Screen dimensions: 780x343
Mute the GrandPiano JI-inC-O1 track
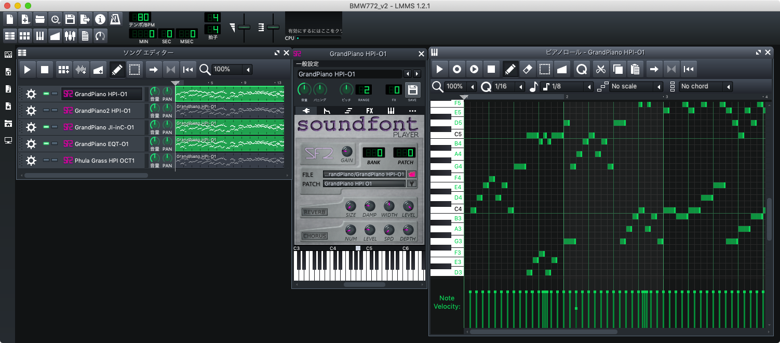point(46,127)
